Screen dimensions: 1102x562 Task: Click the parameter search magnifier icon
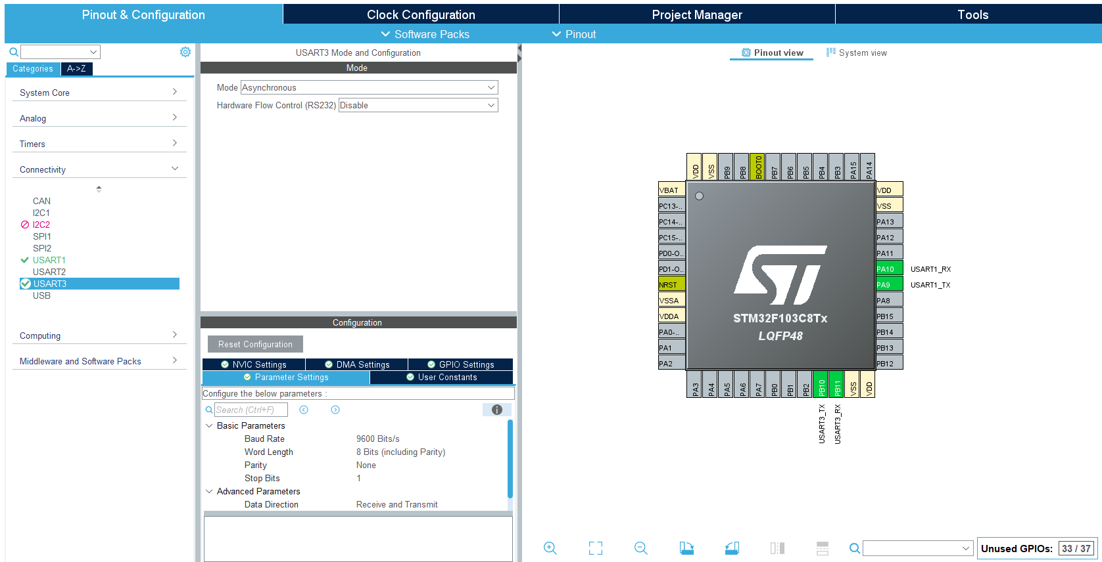click(209, 410)
